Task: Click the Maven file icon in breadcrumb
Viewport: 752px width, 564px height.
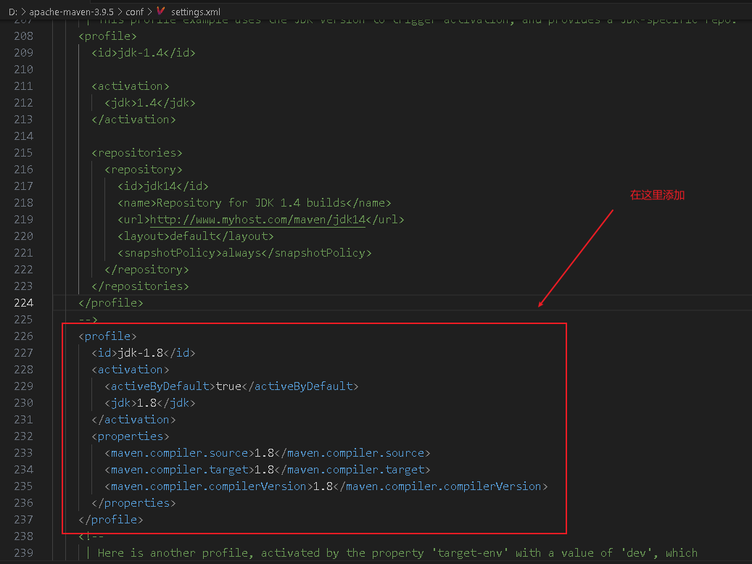Action: 161,12
